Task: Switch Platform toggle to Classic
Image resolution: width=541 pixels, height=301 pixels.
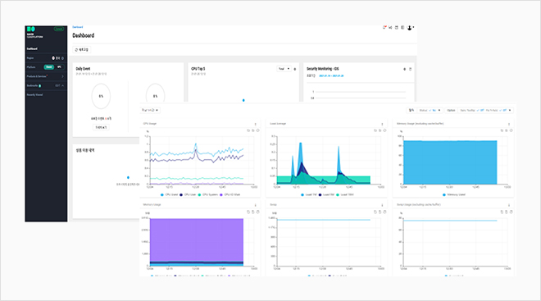Action: [x=49, y=67]
